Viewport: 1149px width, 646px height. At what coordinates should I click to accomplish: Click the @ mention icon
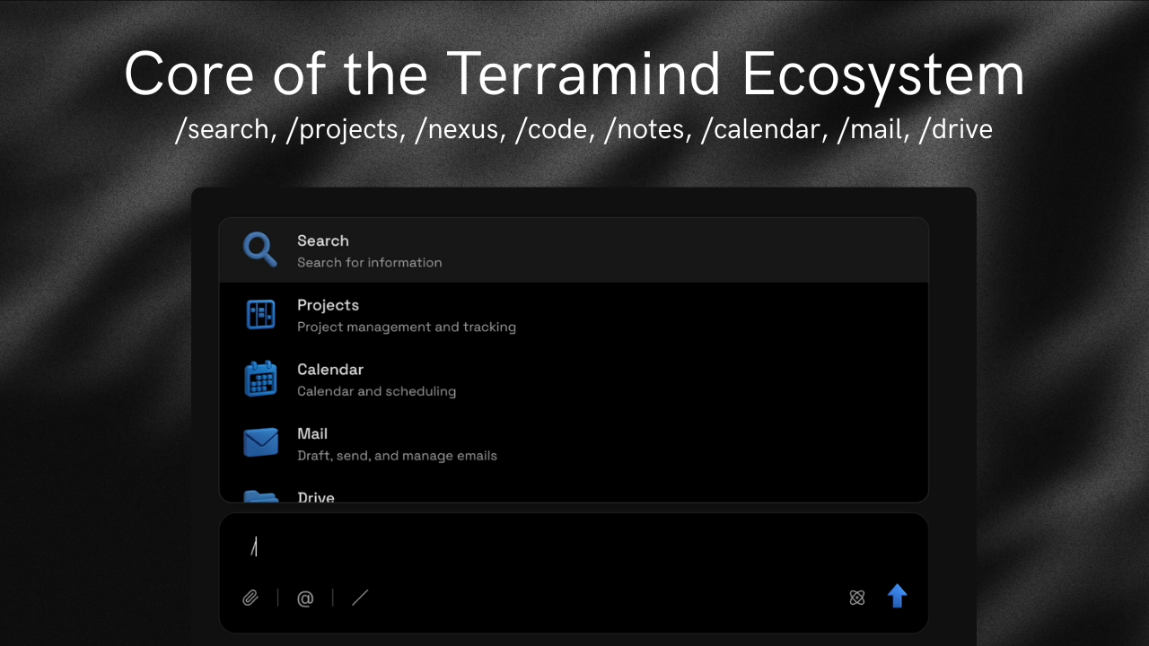pyautogui.click(x=305, y=598)
